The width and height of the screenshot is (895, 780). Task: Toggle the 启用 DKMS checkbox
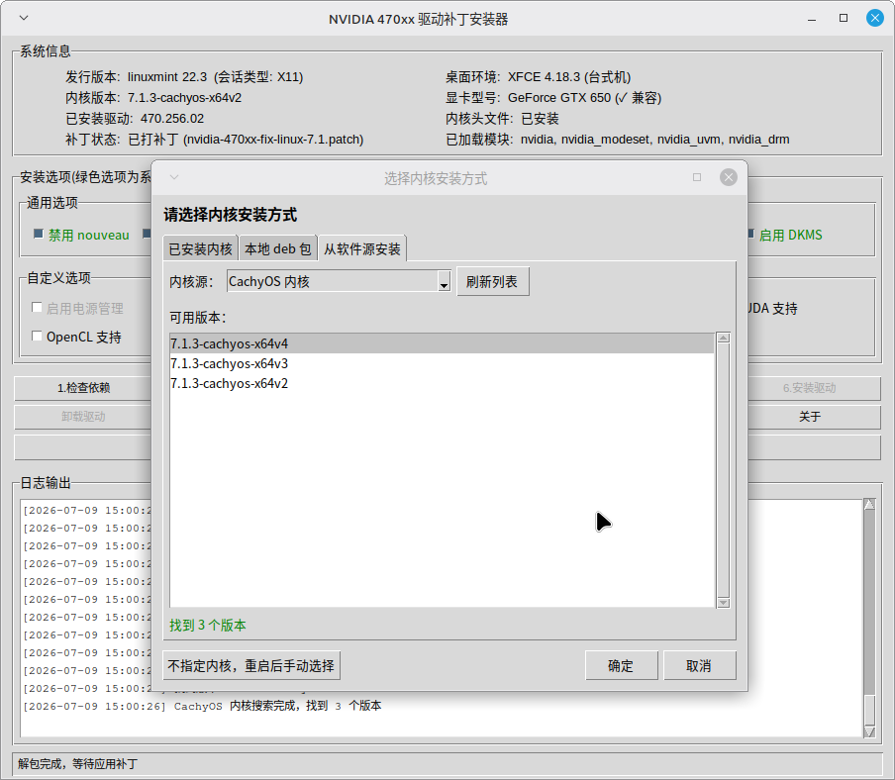tap(750, 234)
